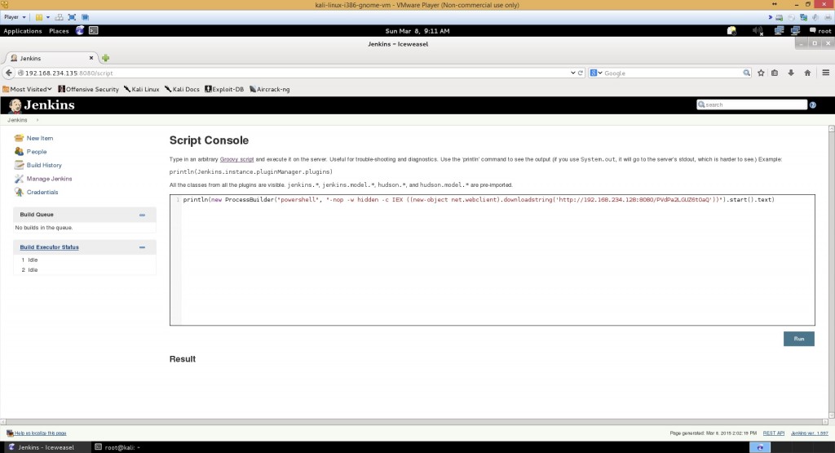Screen dimensions: 835x453
Task: Click the horizontal scrollbar at page bottom
Action: pyautogui.click(x=413, y=422)
